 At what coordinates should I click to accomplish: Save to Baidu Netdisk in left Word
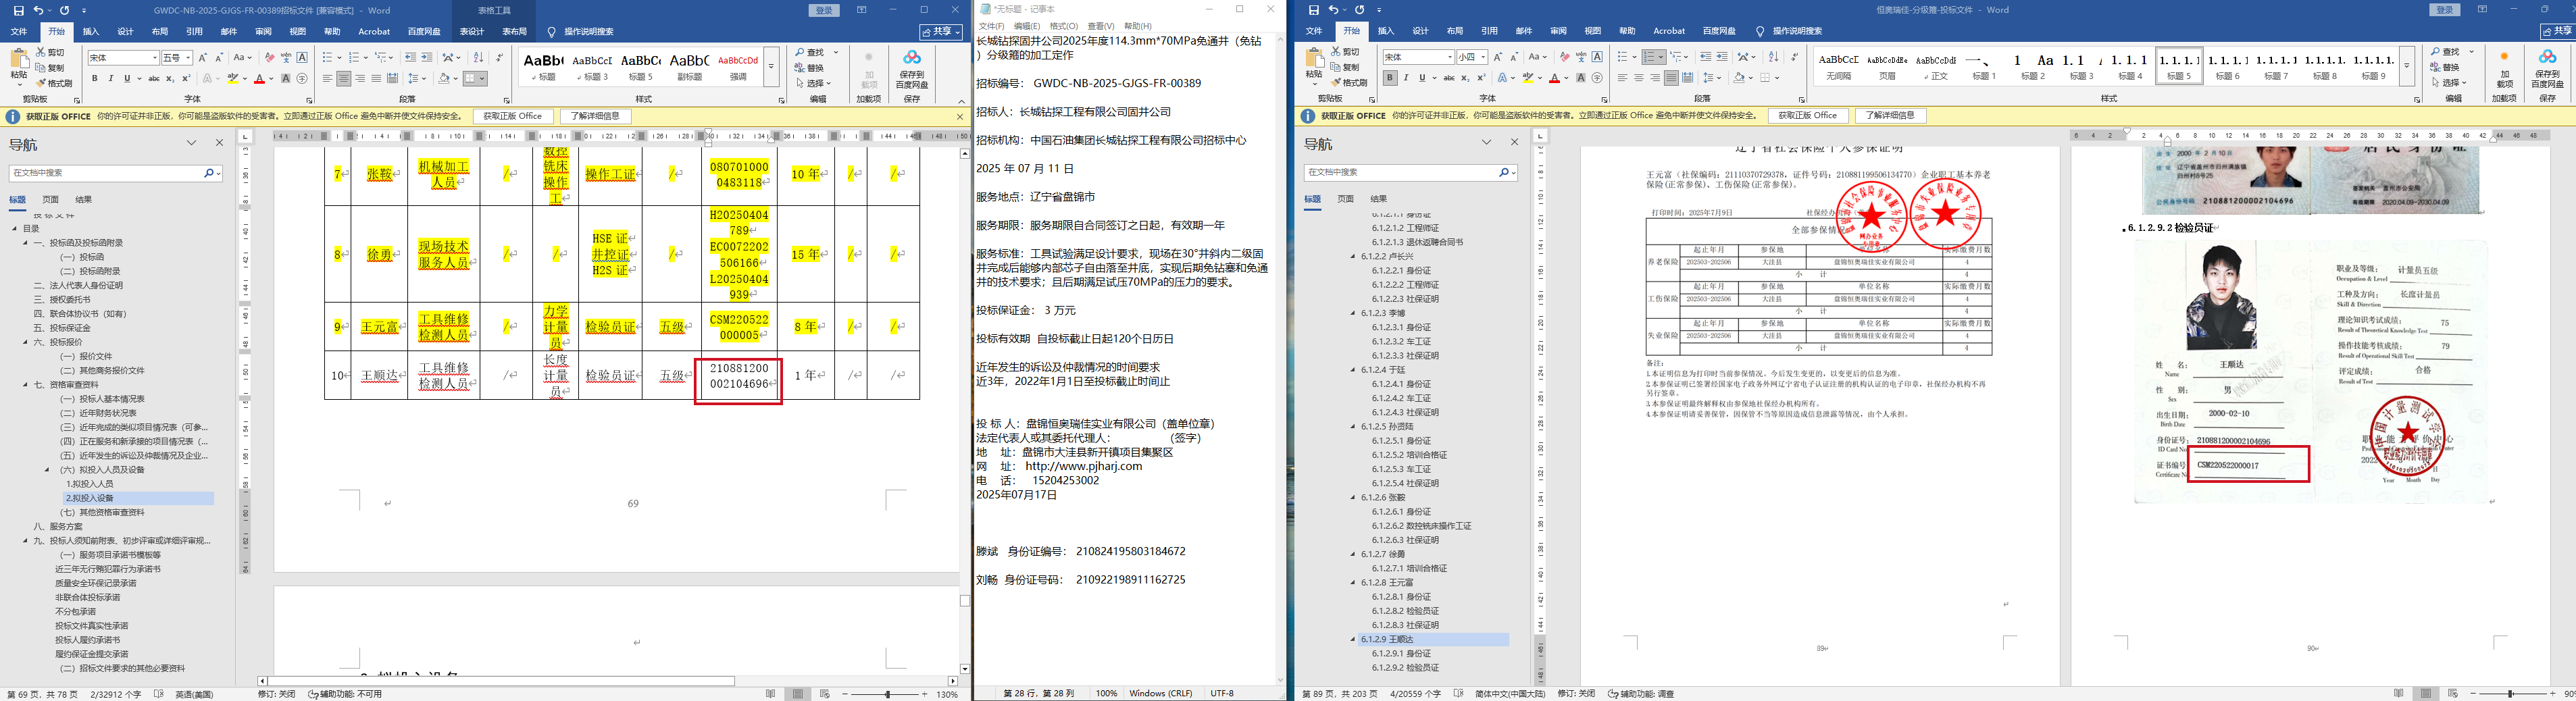pos(911,70)
